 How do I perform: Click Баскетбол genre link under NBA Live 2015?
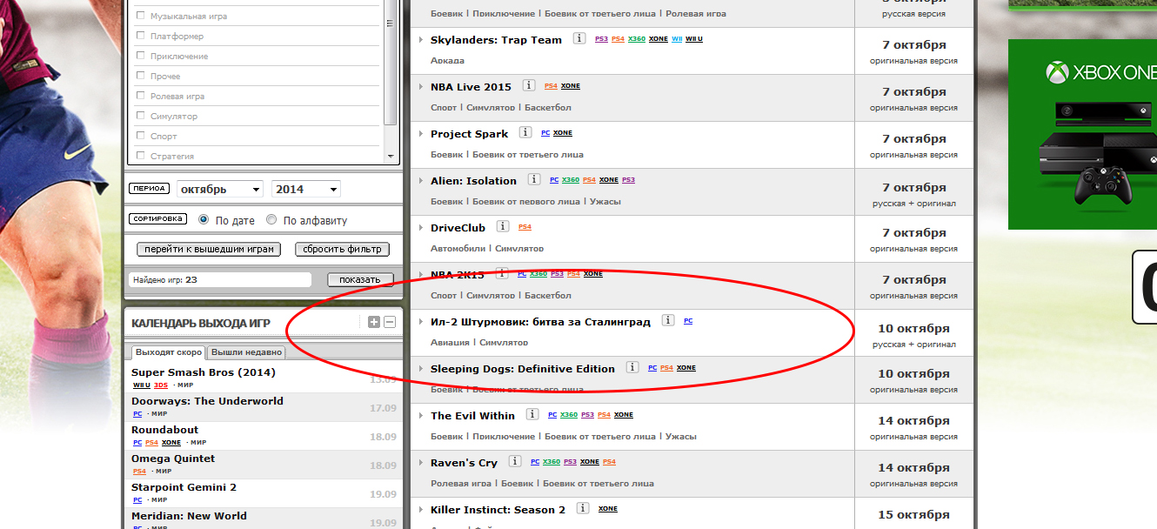tap(546, 107)
